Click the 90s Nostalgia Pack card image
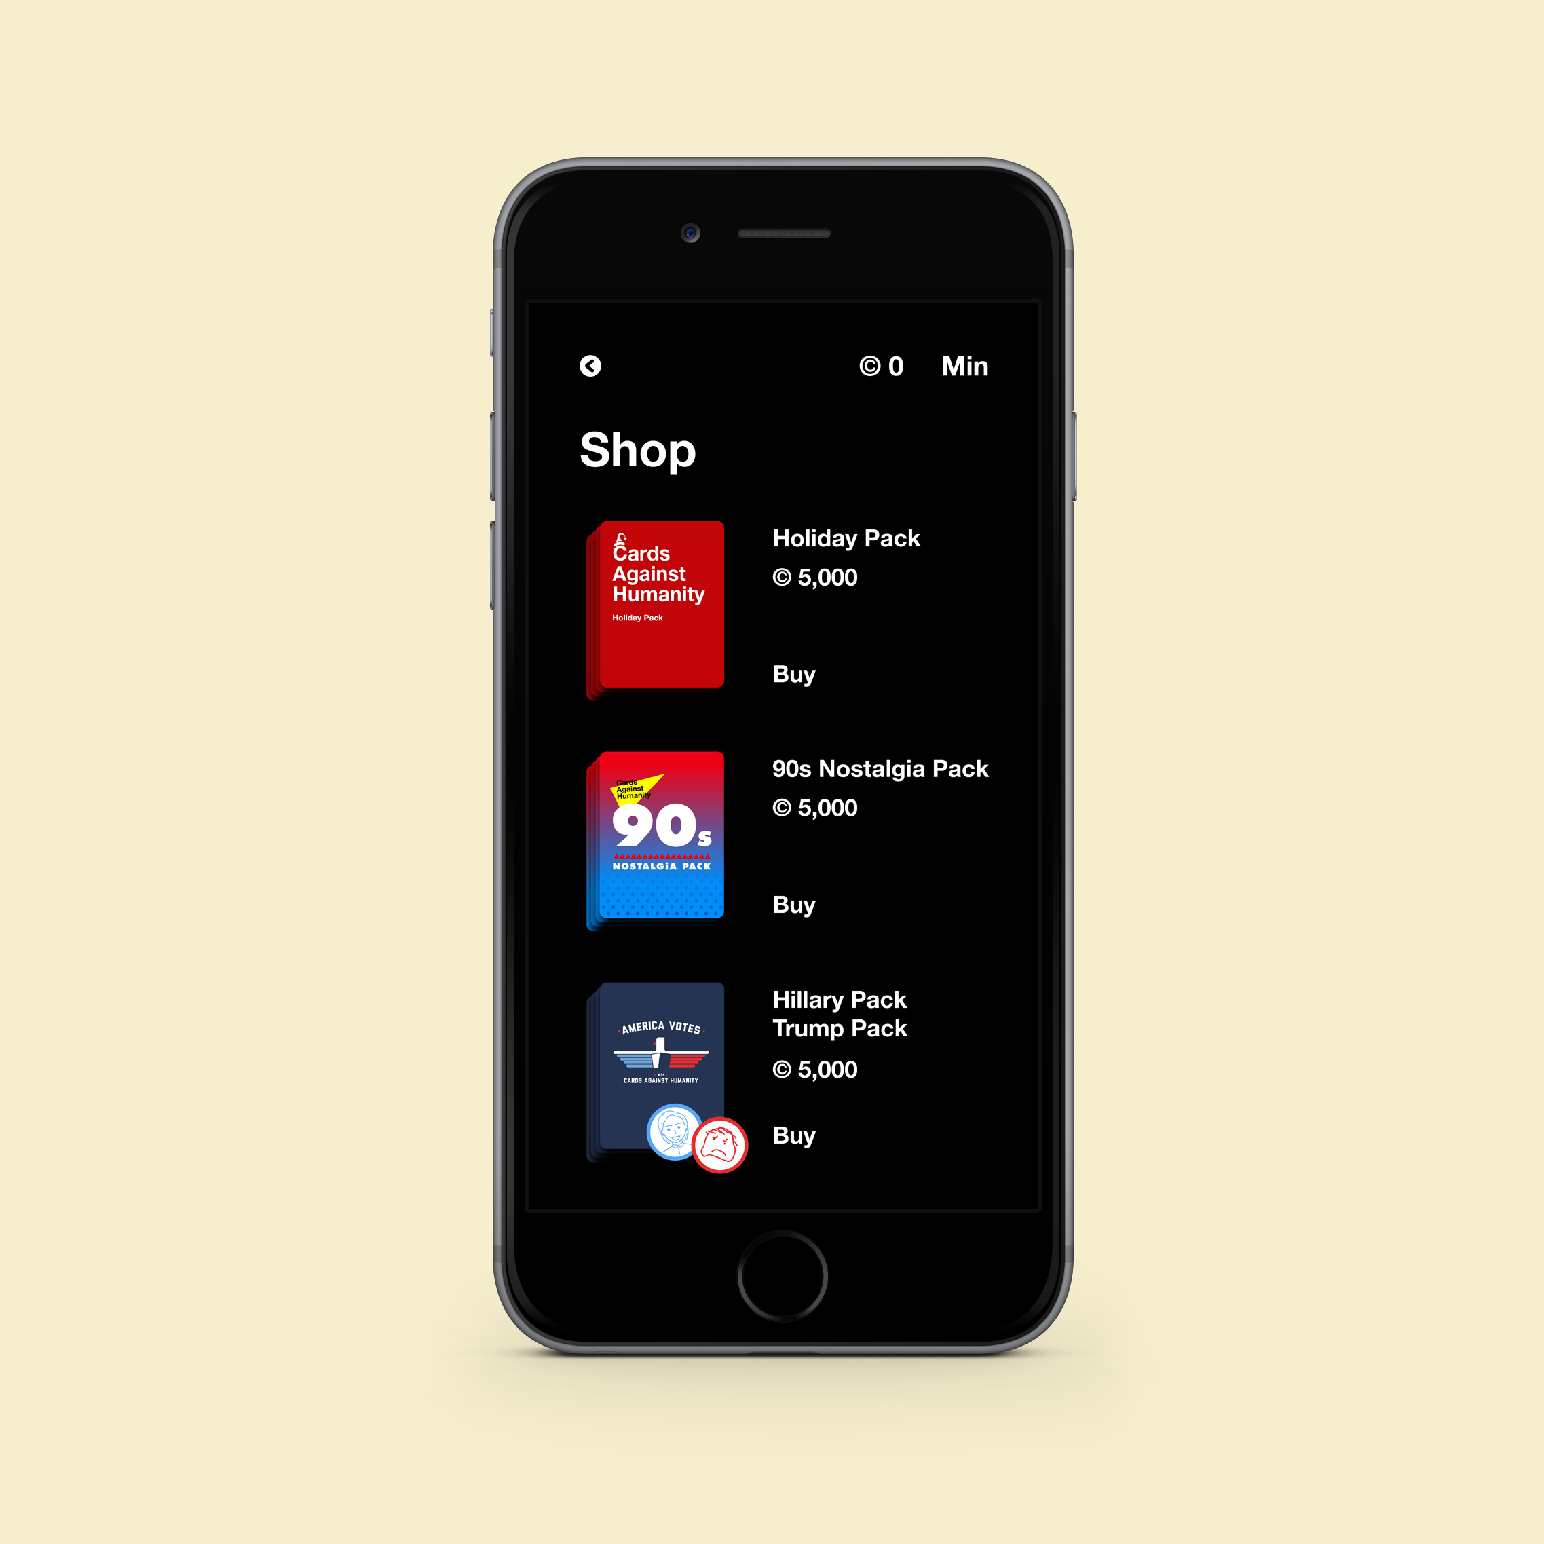 (x=660, y=834)
